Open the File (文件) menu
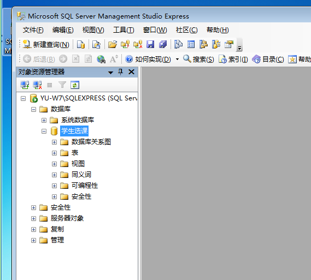This screenshot has height=280, width=311. [33, 30]
